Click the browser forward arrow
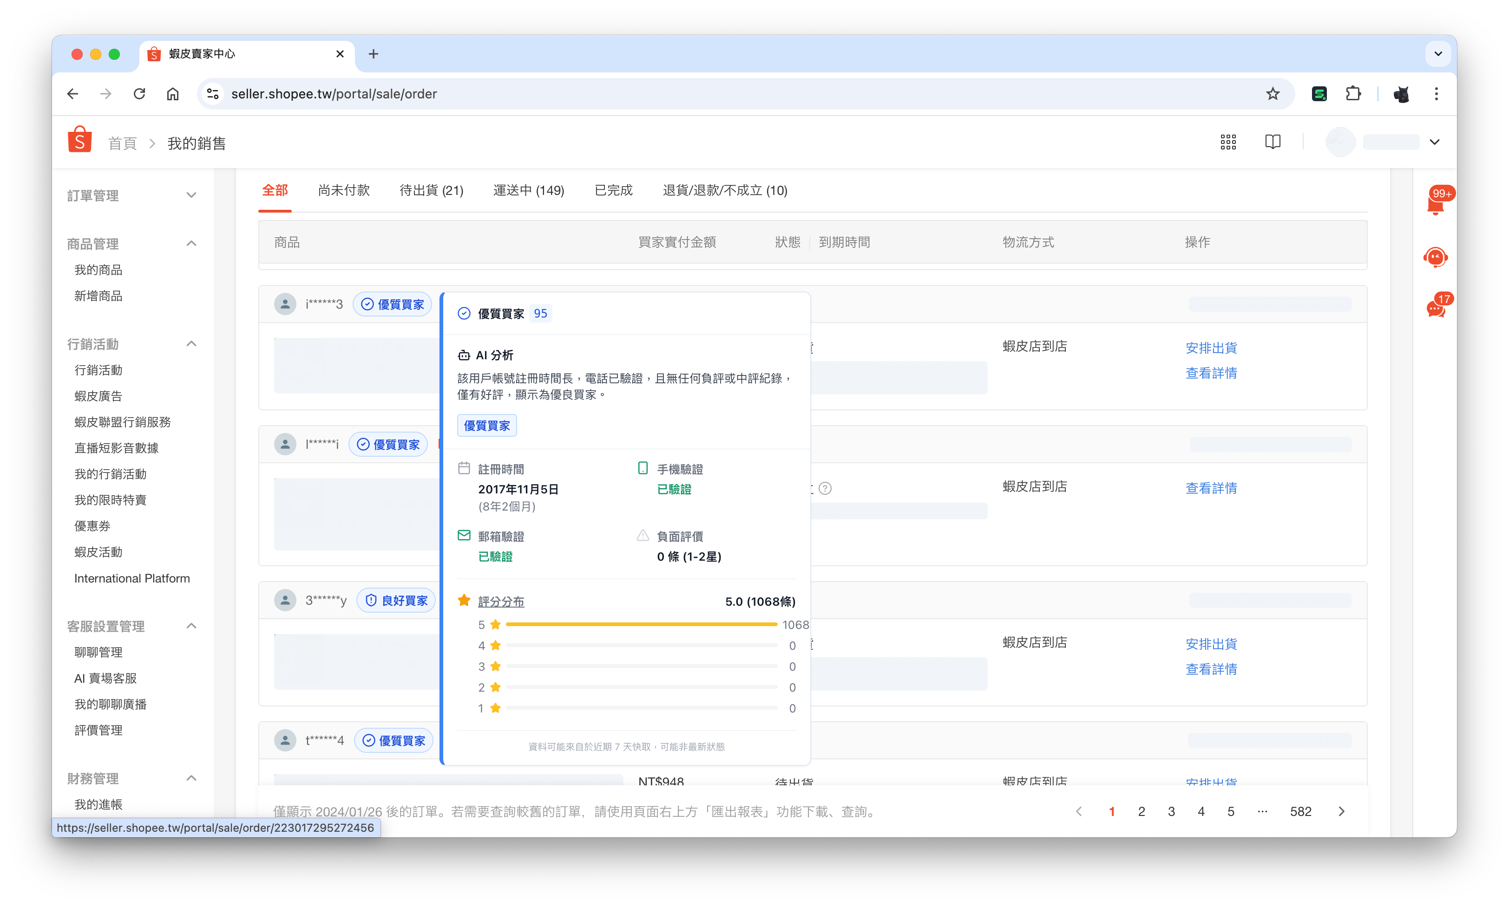 click(x=105, y=93)
